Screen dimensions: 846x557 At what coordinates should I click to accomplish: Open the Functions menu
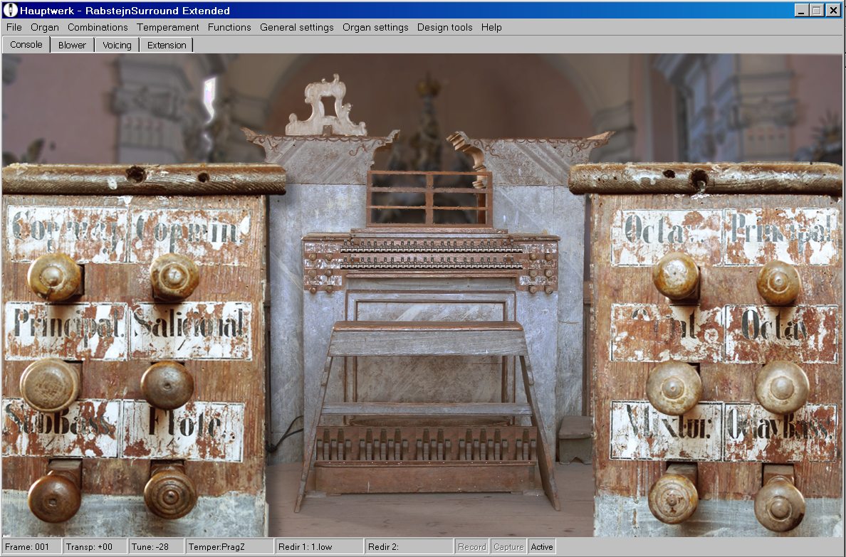229,27
